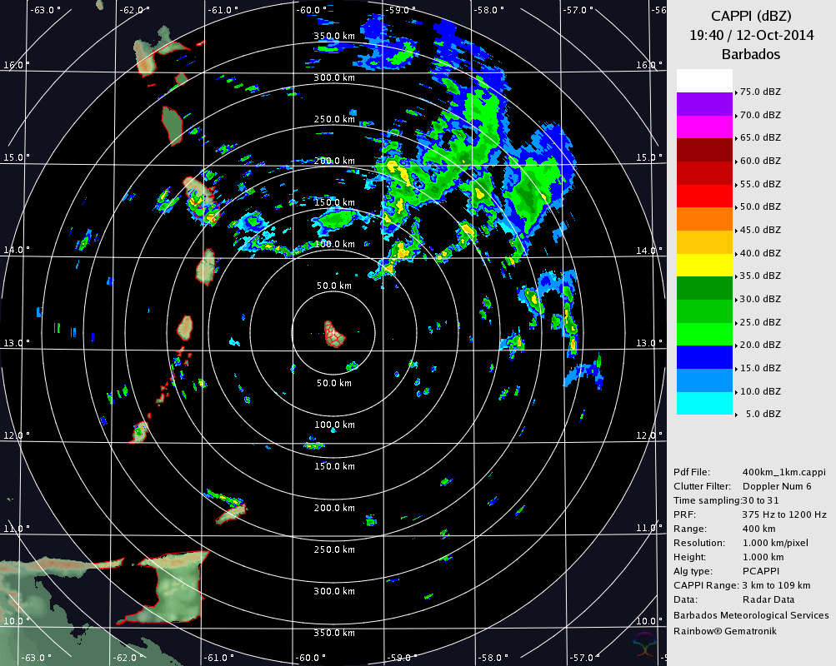Select the '300.0 km' ring label south of radar
The width and height of the screenshot is (836, 666).
pos(334,591)
